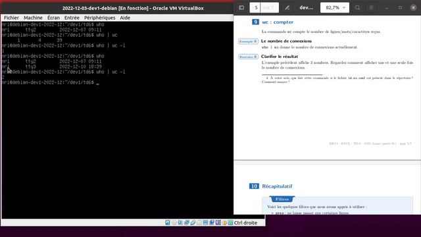This screenshot has width=421, height=237.
Task: Click the VirtualBox window title bar text
Action: (133, 8)
